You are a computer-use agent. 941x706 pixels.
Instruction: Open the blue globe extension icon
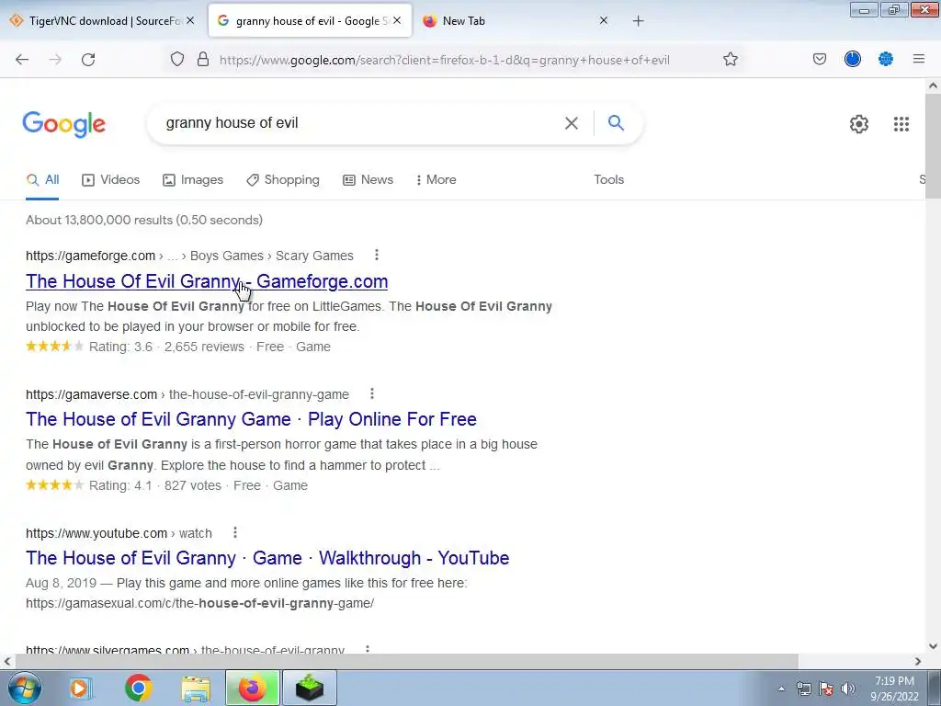coord(886,59)
